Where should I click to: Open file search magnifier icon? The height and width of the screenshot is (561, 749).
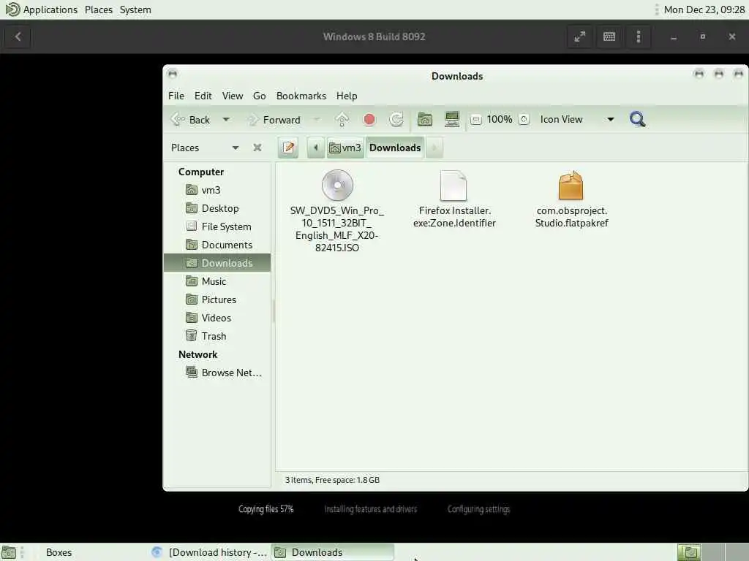(x=637, y=119)
